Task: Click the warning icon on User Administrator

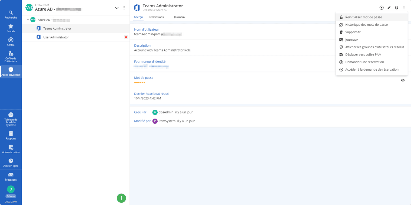Action: pos(126,37)
